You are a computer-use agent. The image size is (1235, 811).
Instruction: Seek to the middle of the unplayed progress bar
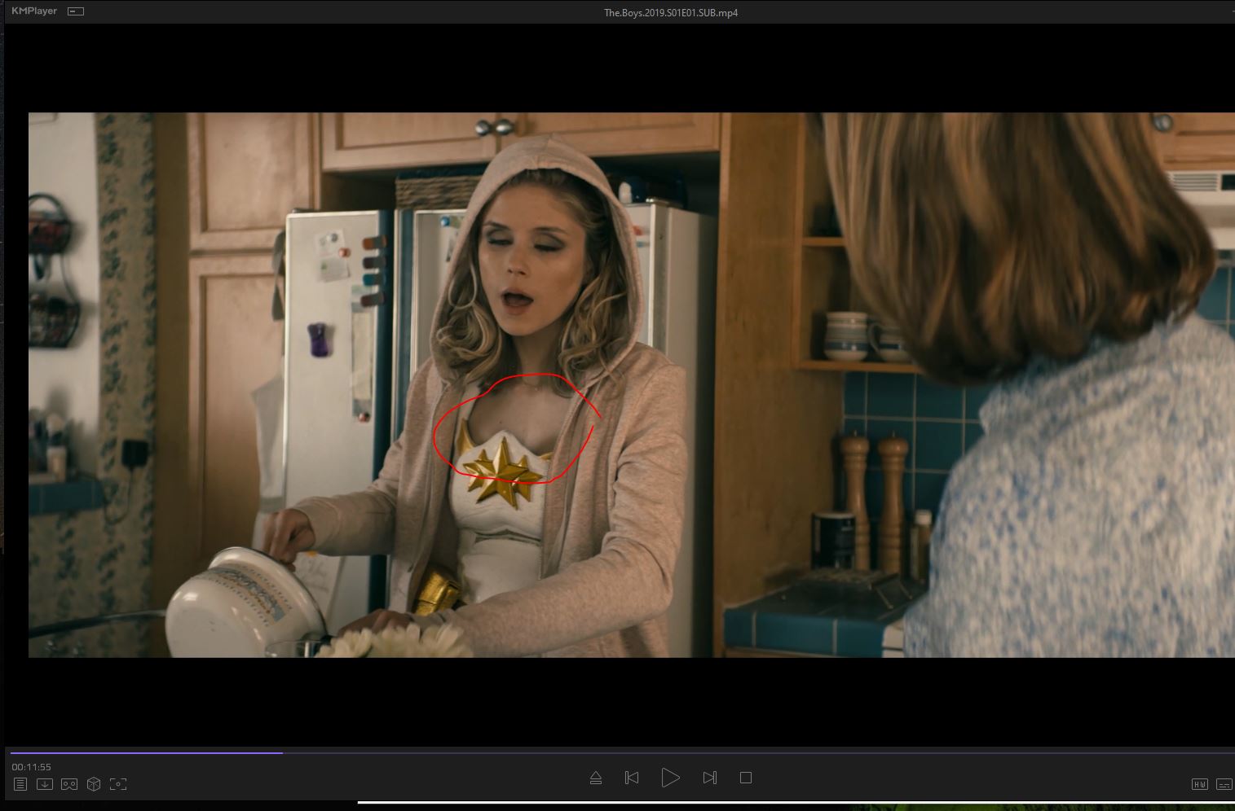point(758,753)
